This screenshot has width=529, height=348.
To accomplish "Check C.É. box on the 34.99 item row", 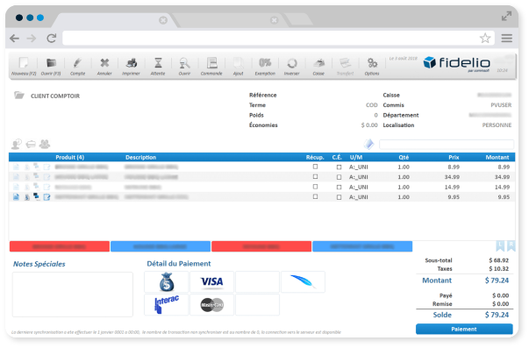I will pyautogui.click(x=339, y=177).
